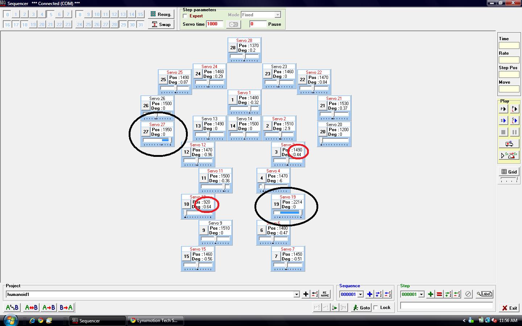
Task: Click the numbered 14 button of Servo 14
Action: tap(233, 126)
